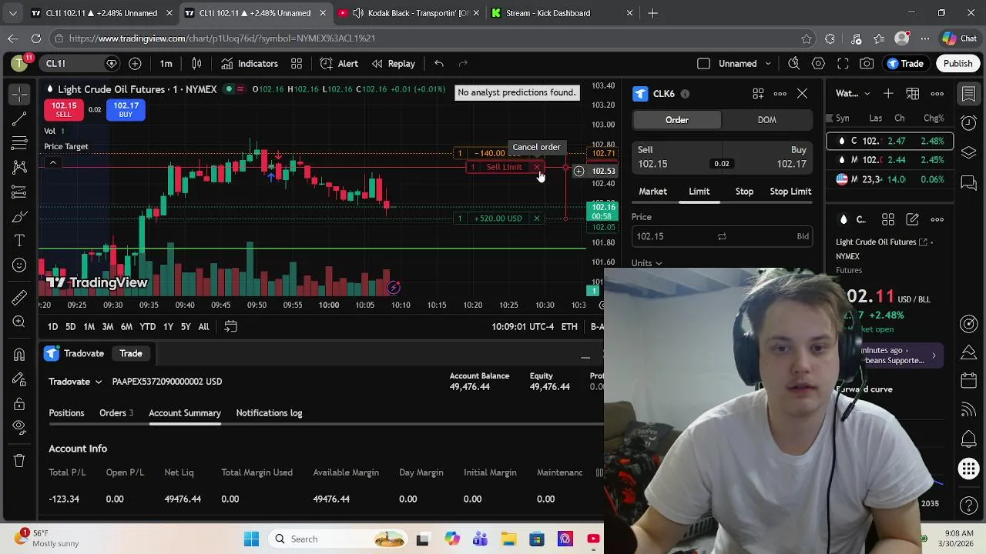Image resolution: width=986 pixels, height=554 pixels.
Task: Open the Alerts panel clock icon
Action: pos(969,123)
